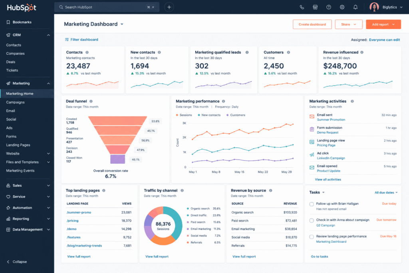Click the Reporting chart icon

(8, 219)
